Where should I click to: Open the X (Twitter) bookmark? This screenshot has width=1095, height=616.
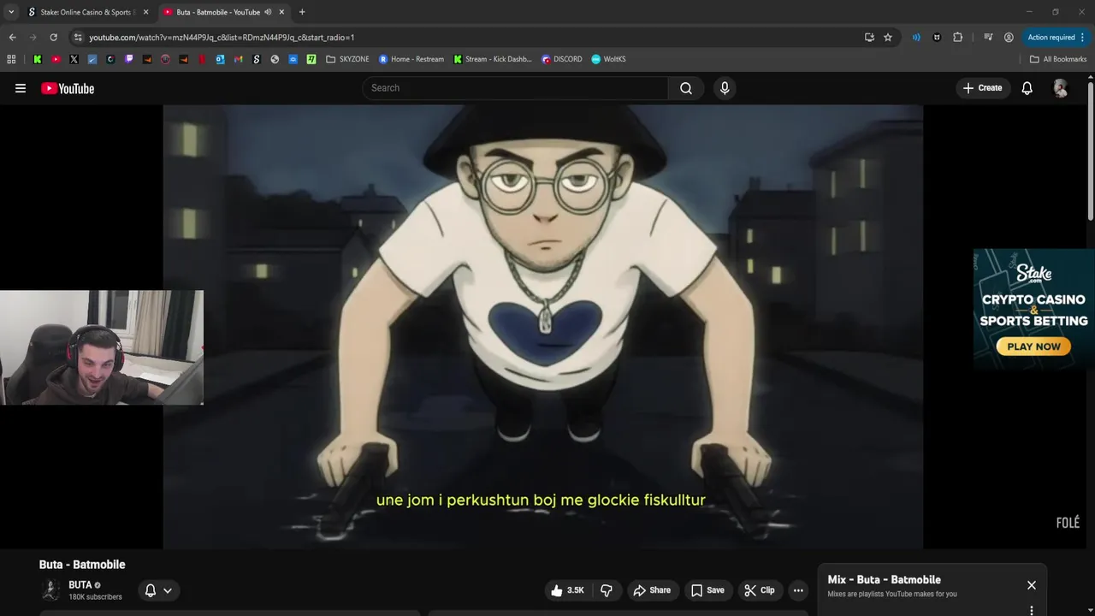(x=74, y=59)
